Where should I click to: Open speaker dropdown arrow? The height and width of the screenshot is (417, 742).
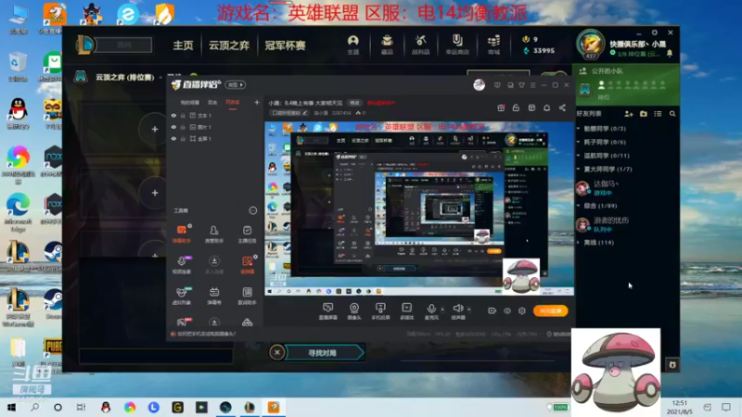[469, 310]
